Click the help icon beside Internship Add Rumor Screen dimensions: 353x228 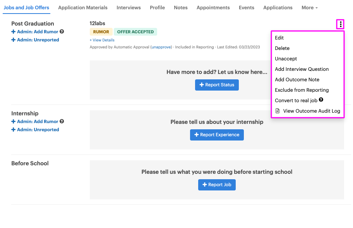62,121
